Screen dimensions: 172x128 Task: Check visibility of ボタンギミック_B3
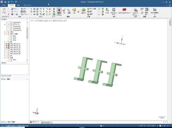click(6, 54)
